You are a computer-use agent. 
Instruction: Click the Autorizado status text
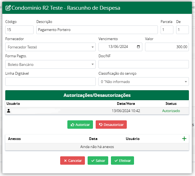point(171,111)
